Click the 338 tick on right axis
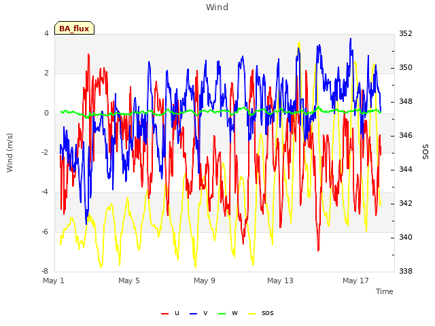435x326 pixels. tap(406, 271)
